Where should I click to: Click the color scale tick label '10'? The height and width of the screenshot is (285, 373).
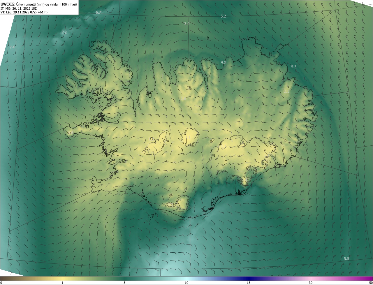pyautogui.click(x=186, y=283)
